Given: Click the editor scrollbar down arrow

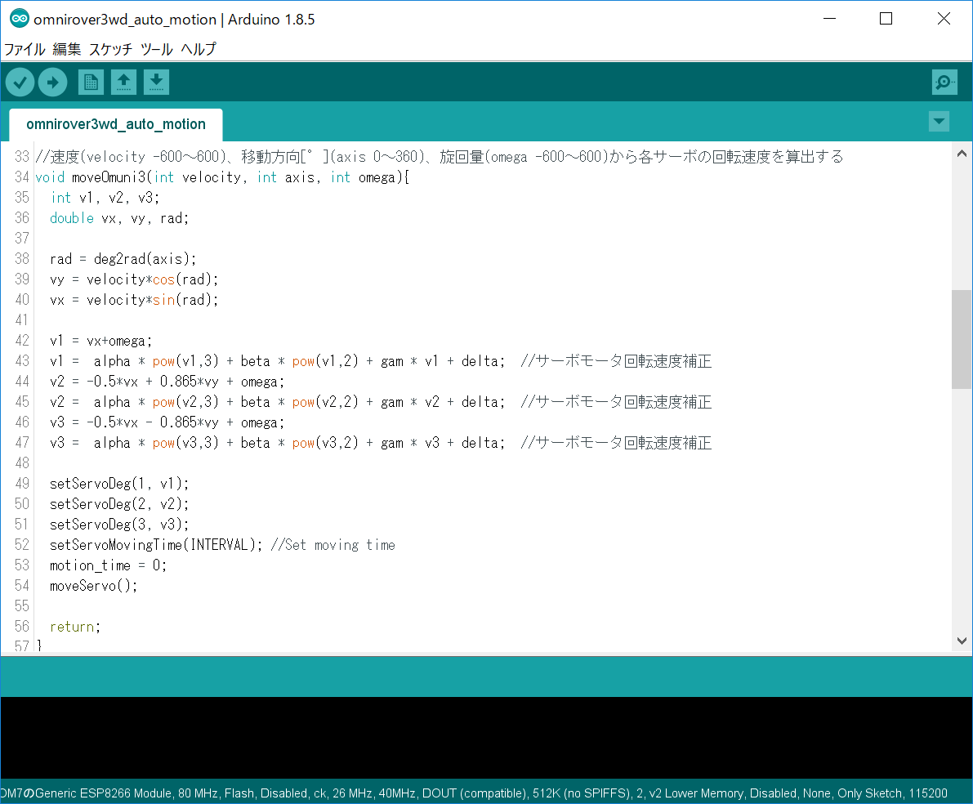Looking at the screenshot, I should point(962,641).
